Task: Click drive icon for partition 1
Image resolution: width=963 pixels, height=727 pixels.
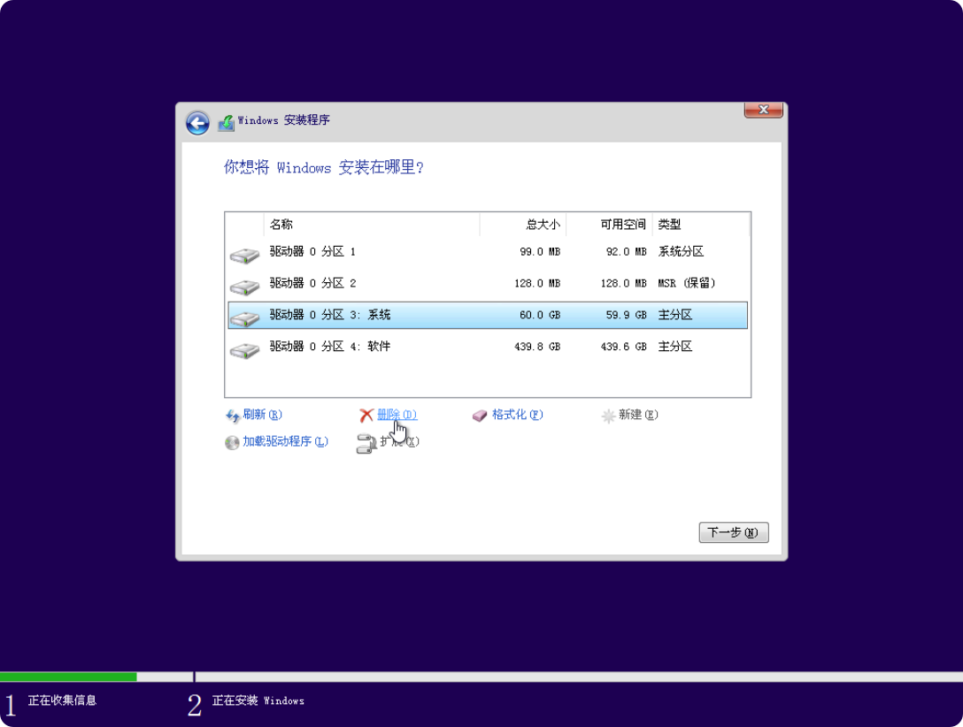Action: [x=244, y=256]
